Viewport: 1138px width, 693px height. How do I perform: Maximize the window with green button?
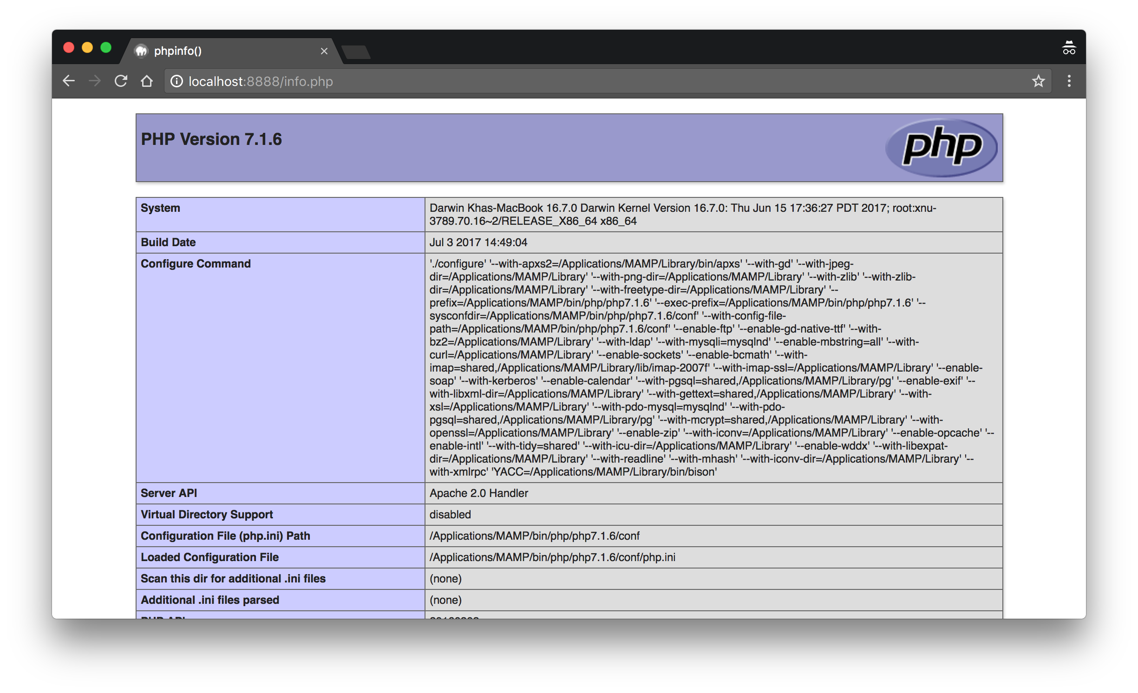[x=106, y=48]
